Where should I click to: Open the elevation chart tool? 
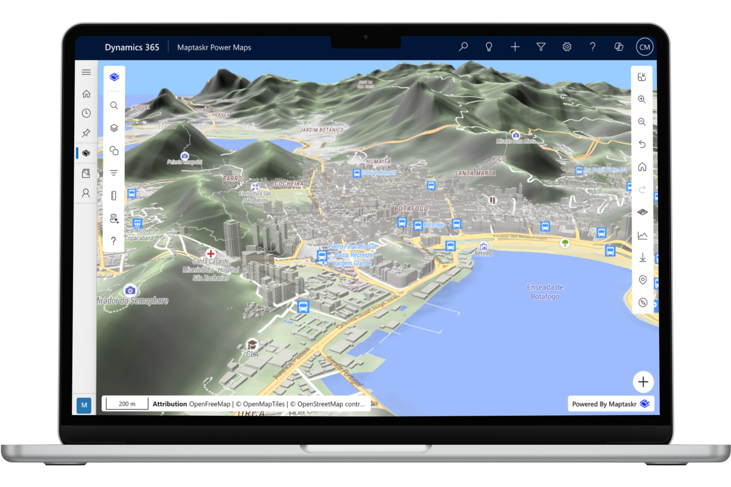642,236
